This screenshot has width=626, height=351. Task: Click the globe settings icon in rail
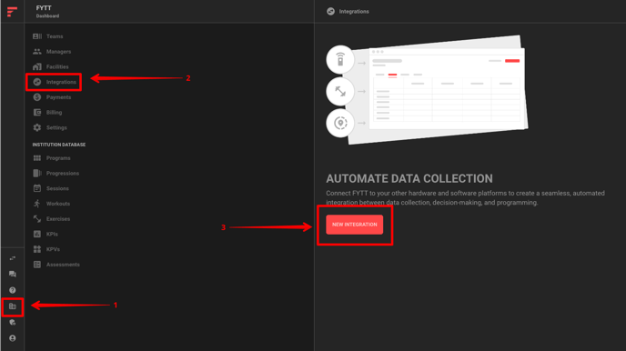point(13,322)
